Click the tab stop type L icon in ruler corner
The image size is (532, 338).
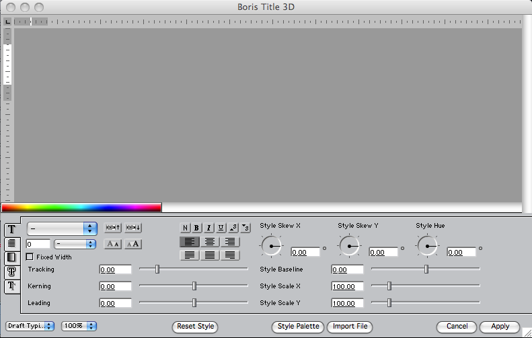[7, 22]
